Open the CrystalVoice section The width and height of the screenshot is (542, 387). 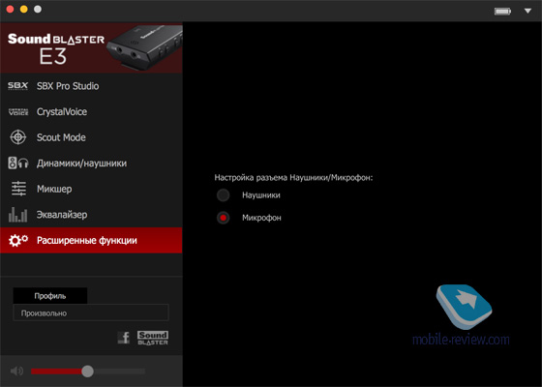pyautogui.click(x=91, y=111)
